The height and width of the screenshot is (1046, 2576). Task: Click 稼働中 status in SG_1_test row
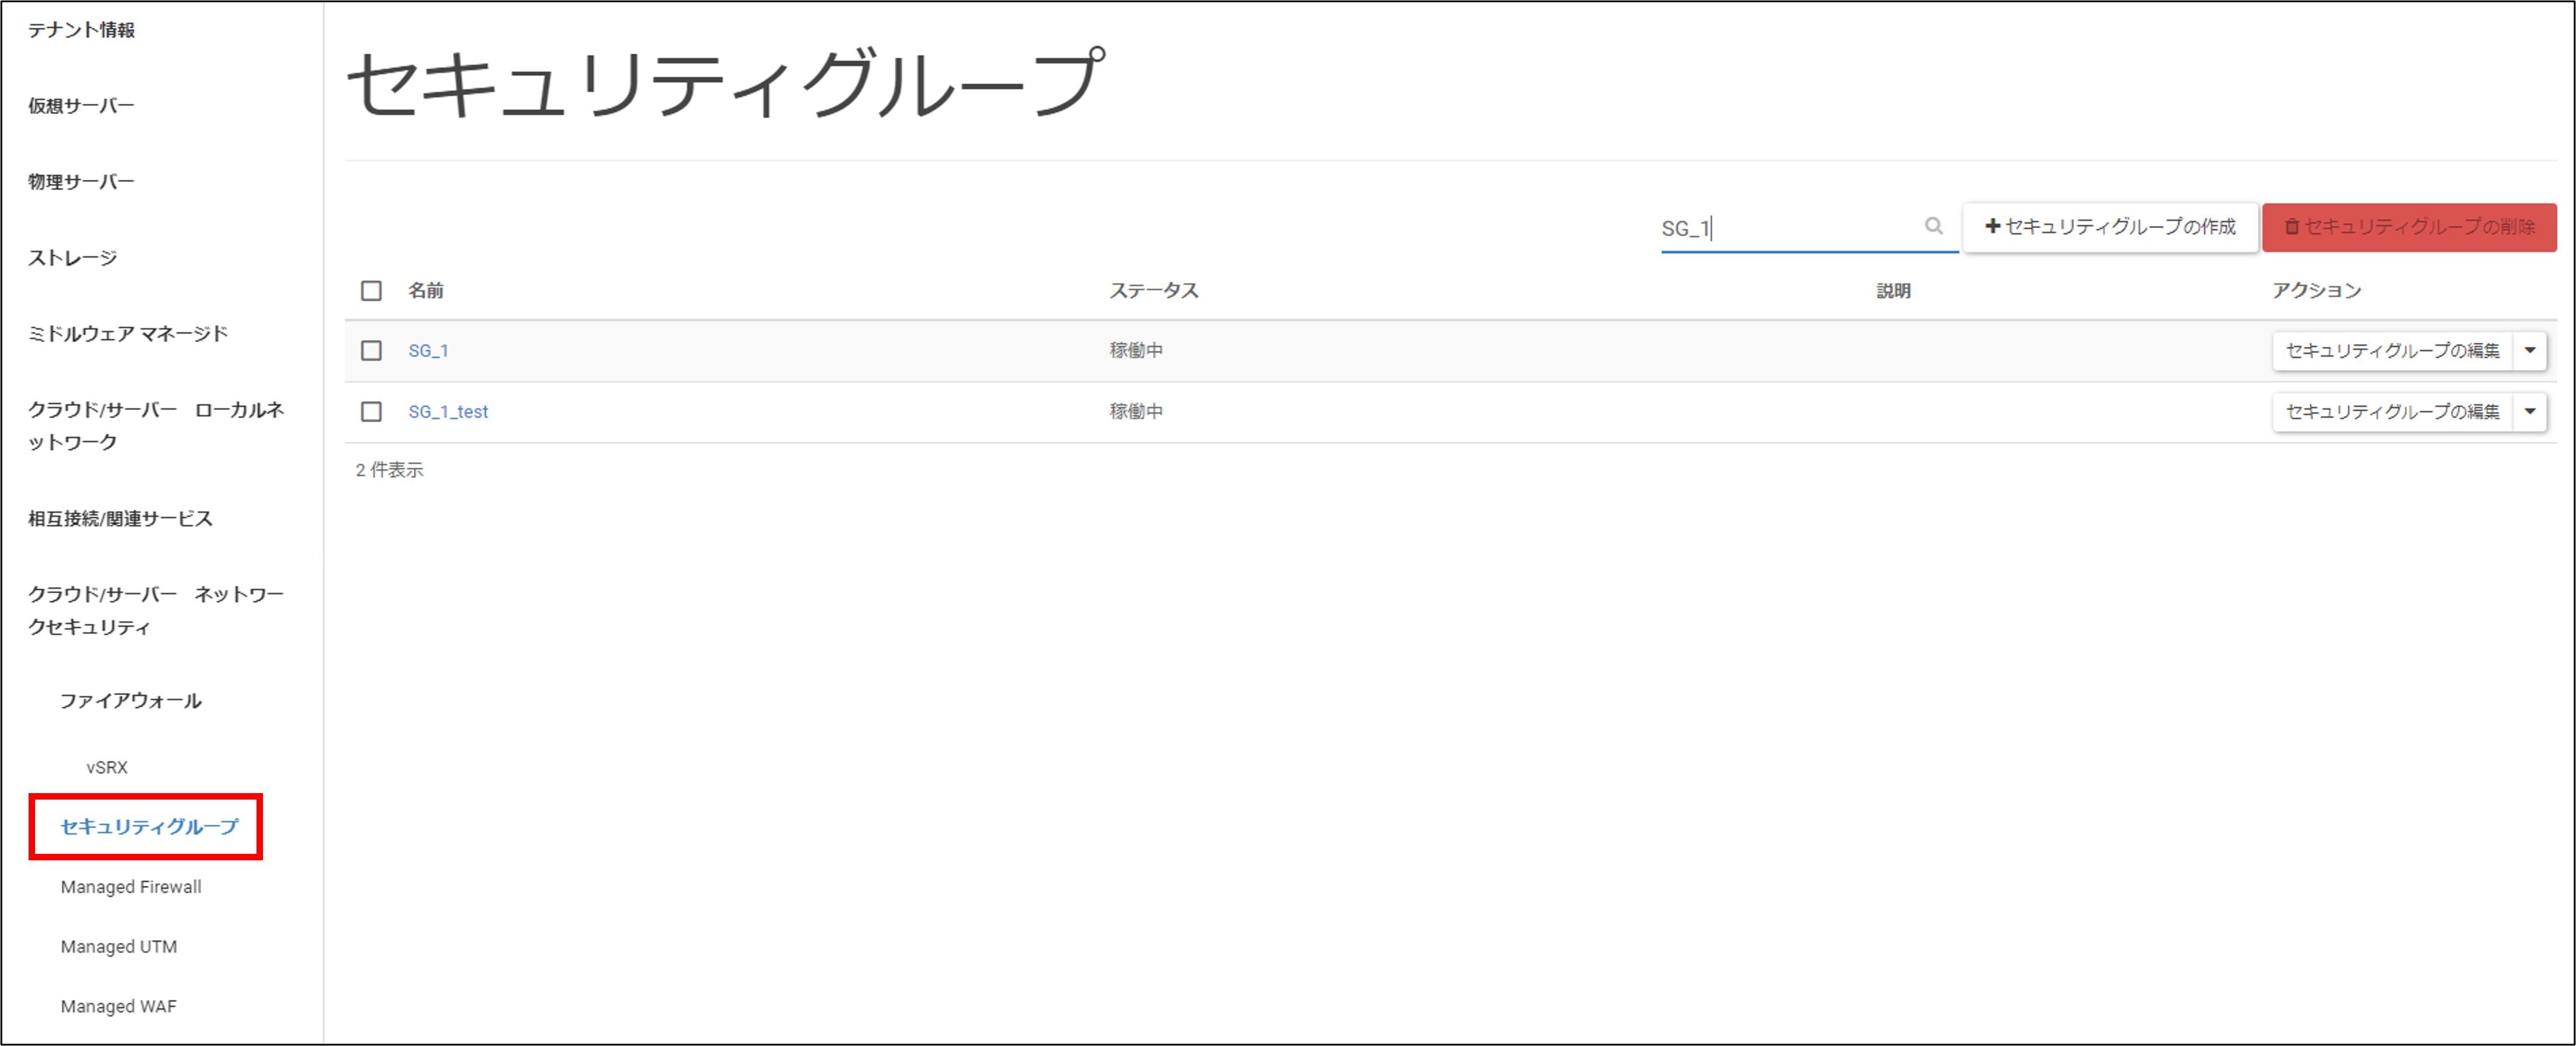1136,412
